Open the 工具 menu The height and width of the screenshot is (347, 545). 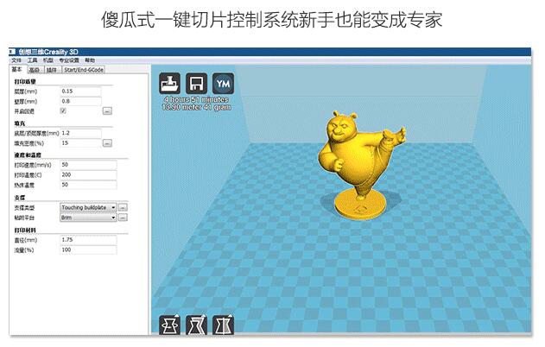pyautogui.click(x=32, y=60)
